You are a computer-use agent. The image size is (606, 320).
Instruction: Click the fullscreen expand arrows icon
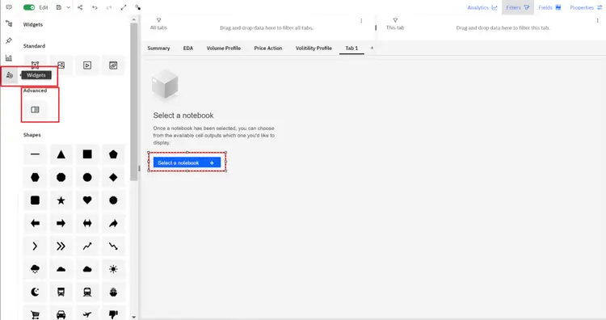pos(124,7)
